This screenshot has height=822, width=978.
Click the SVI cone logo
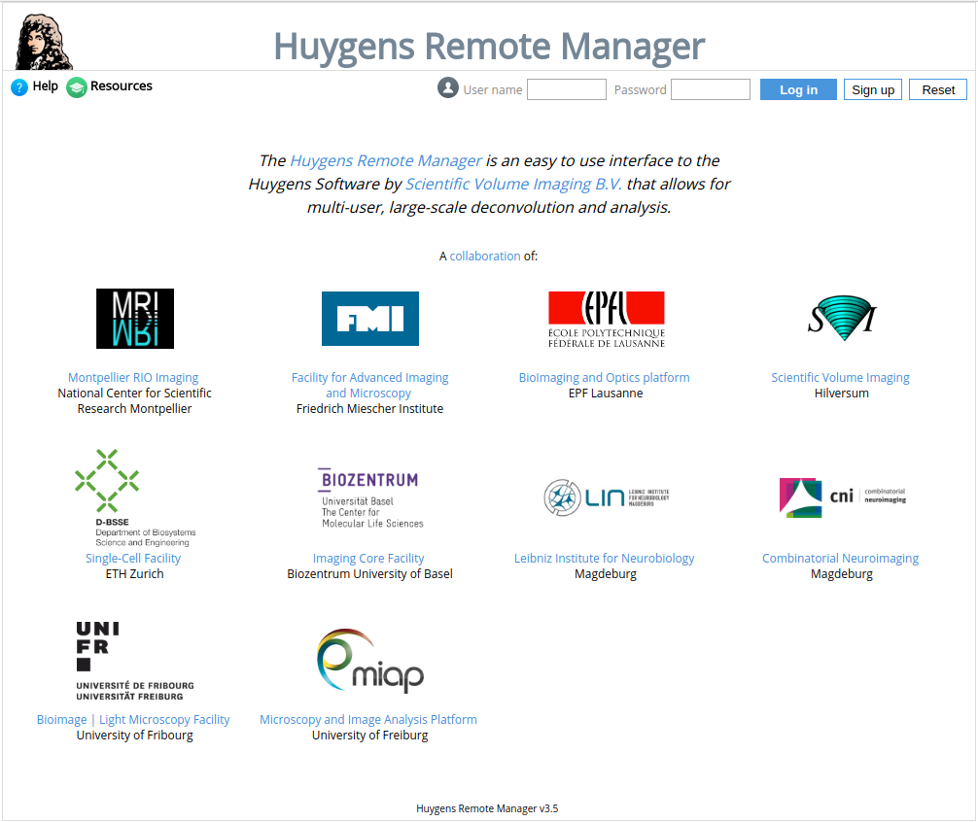(841, 317)
